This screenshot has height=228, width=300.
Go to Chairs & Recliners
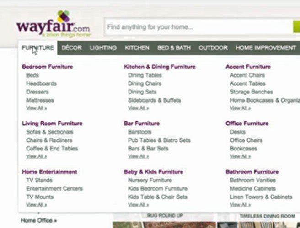coord(49,140)
